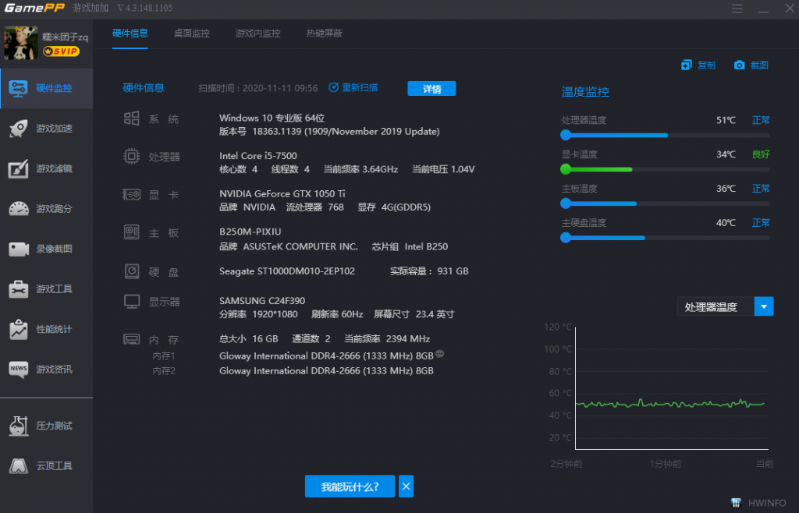Switch to 硬件信息 tab
The height and width of the screenshot is (513, 799).
(130, 34)
